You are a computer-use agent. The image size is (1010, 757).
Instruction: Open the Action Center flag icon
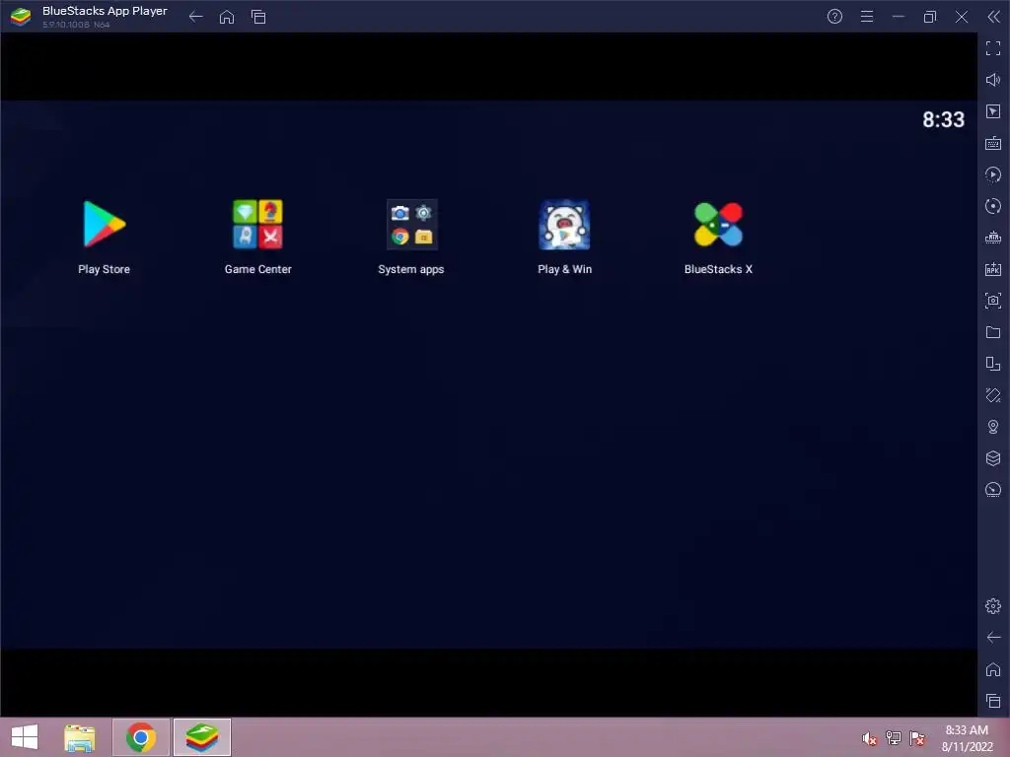pos(917,737)
